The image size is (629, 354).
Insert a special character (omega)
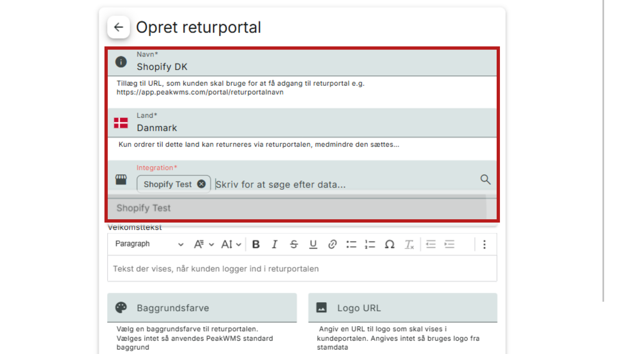(390, 244)
